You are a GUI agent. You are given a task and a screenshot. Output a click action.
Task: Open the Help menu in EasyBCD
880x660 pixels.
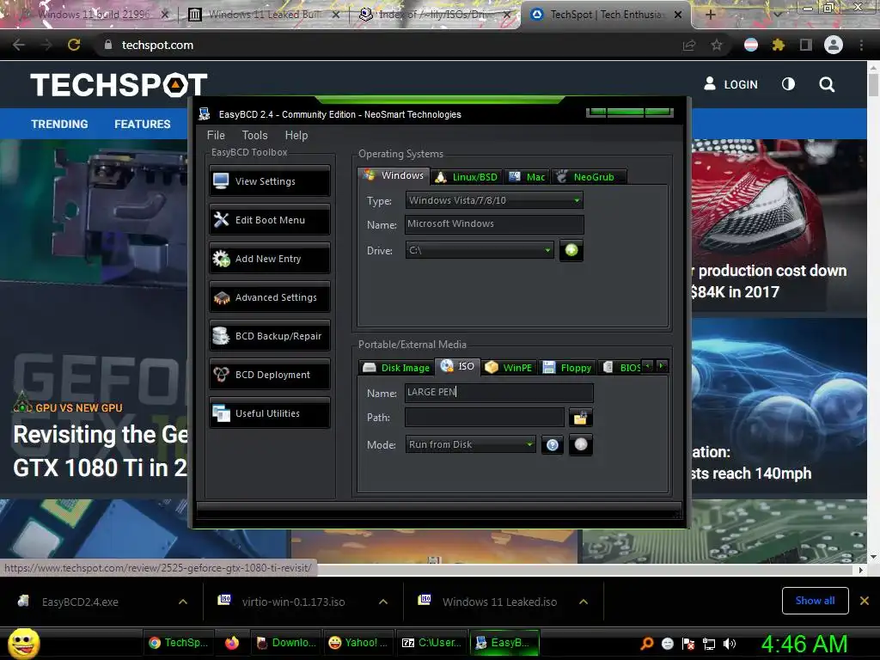[x=296, y=135]
